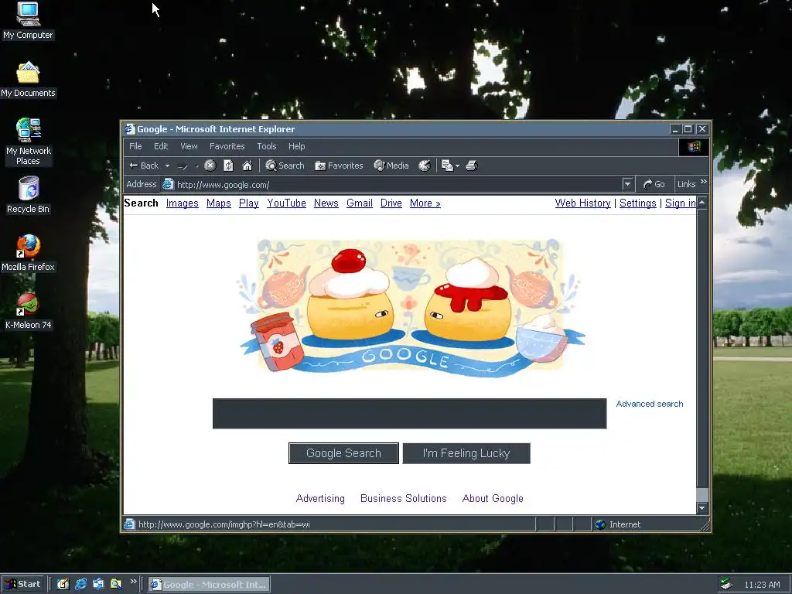
Task: Click the Google Search button
Action: (343, 453)
